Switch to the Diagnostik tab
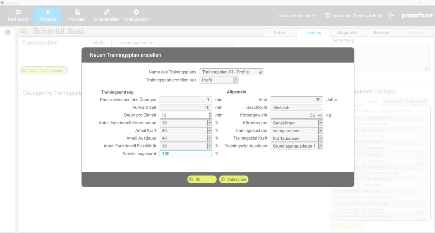This screenshot has height=233, width=435. click(347, 33)
